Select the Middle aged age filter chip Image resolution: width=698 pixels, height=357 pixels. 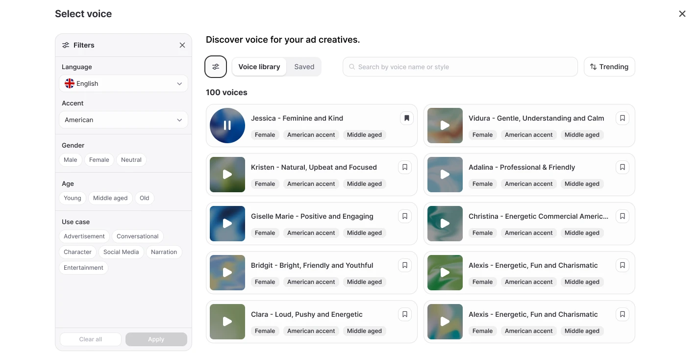click(x=110, y=198)
